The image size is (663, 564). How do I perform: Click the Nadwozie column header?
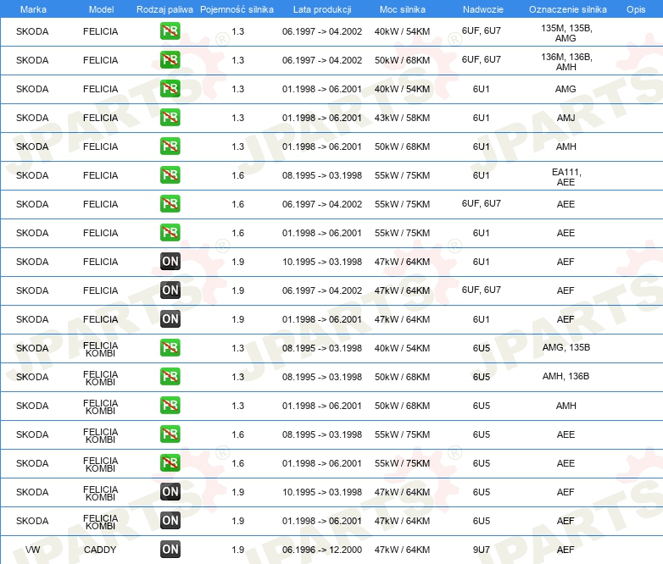(x=483, y=9)
